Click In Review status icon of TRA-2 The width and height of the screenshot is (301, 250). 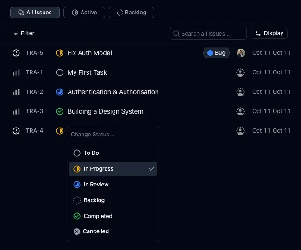(60, 92)
